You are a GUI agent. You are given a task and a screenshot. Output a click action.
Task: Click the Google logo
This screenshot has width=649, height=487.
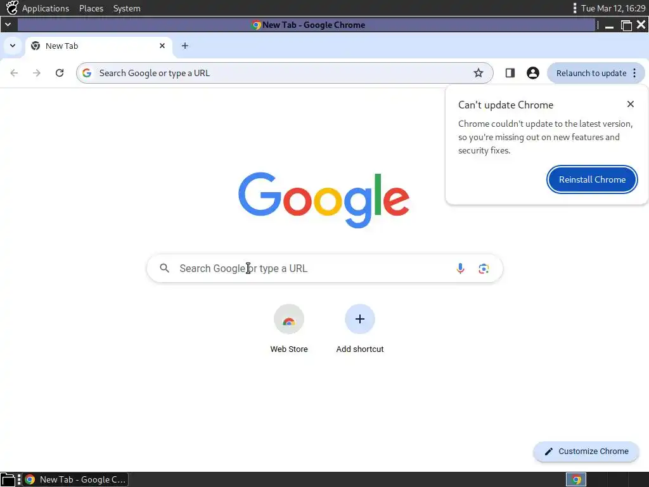[x=324, y=200]
